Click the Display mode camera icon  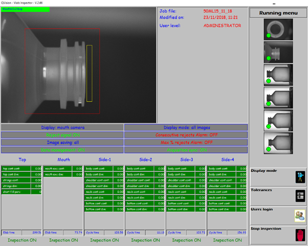coord(299,177)
